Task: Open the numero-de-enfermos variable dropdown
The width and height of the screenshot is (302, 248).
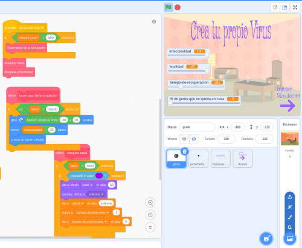Action: pos(92,212)
